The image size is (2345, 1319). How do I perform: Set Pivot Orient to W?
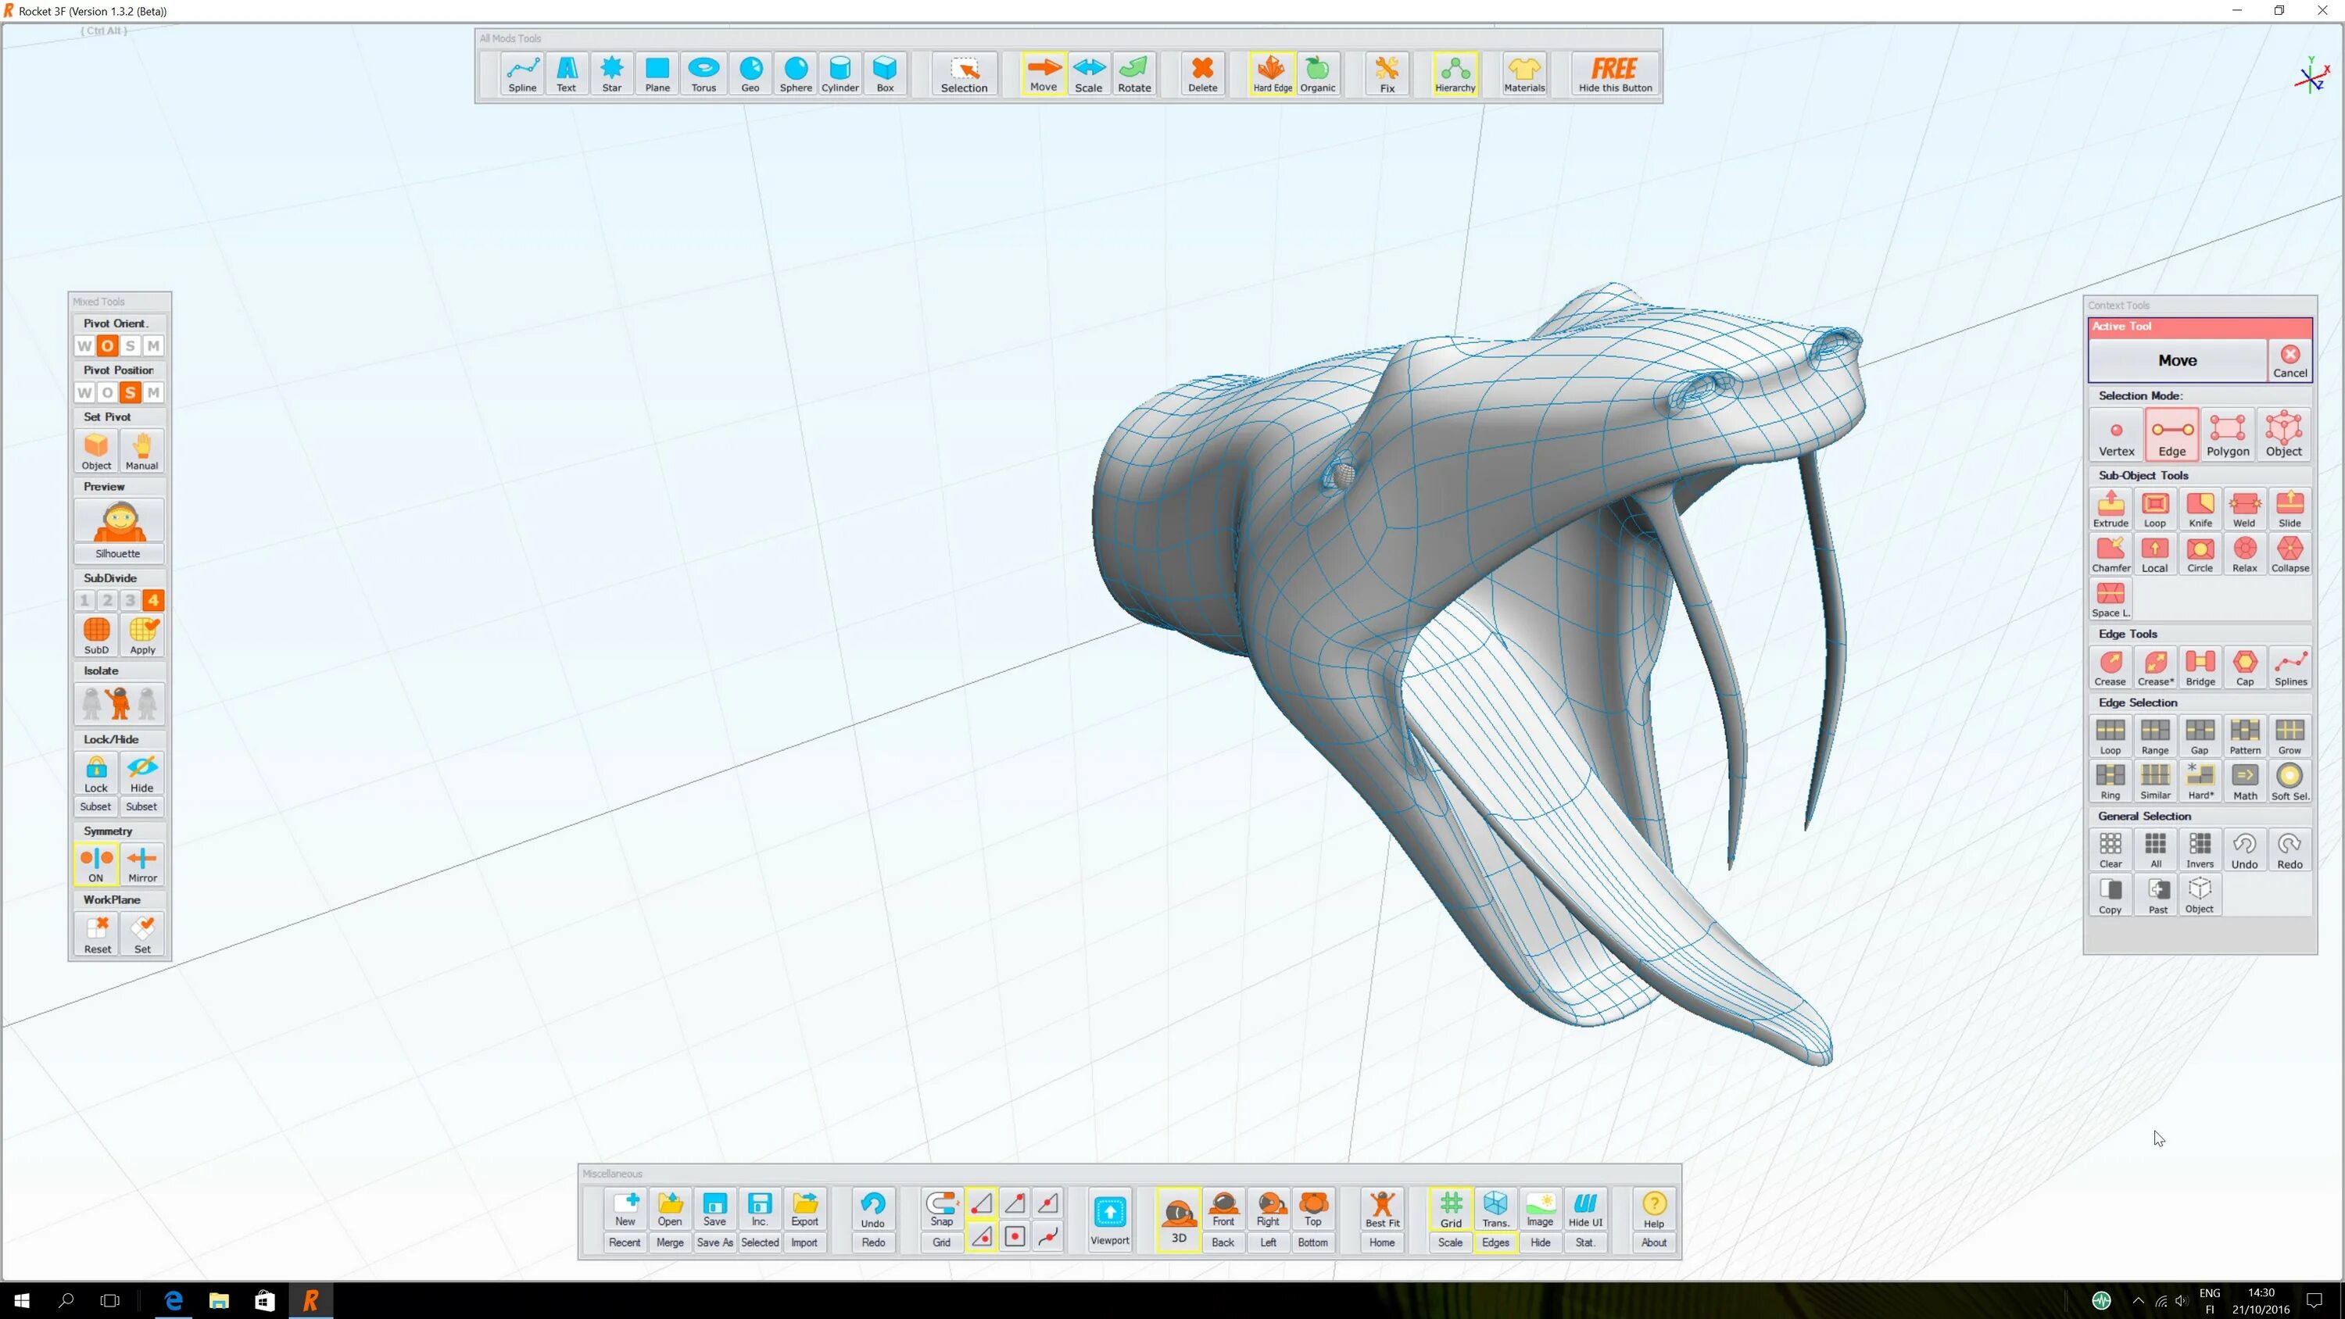(84, 346)
